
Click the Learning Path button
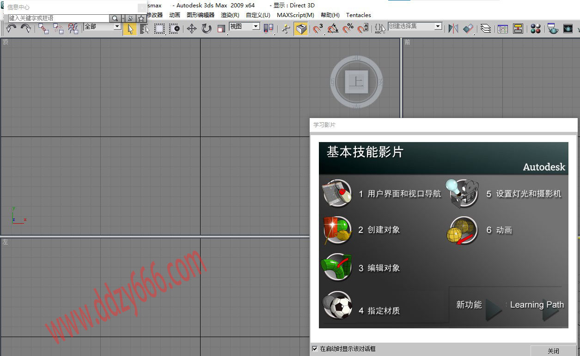537,305
